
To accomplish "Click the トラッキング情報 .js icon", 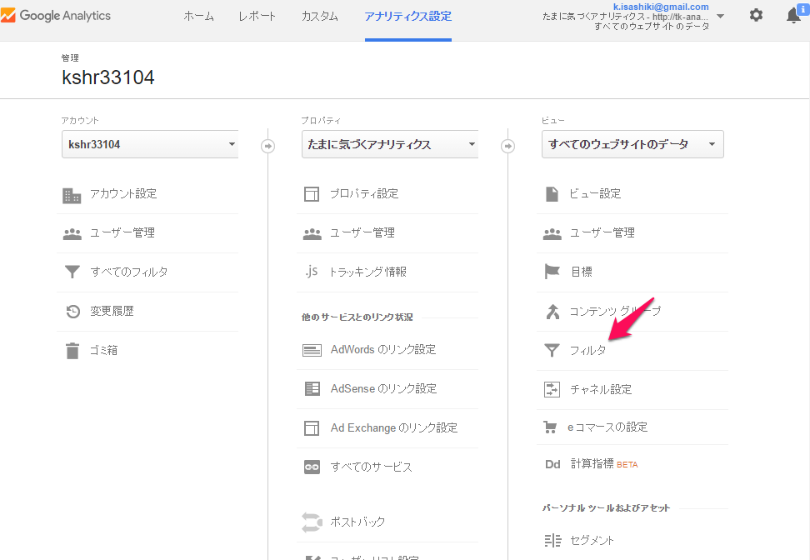I will (x=311, y=271).
